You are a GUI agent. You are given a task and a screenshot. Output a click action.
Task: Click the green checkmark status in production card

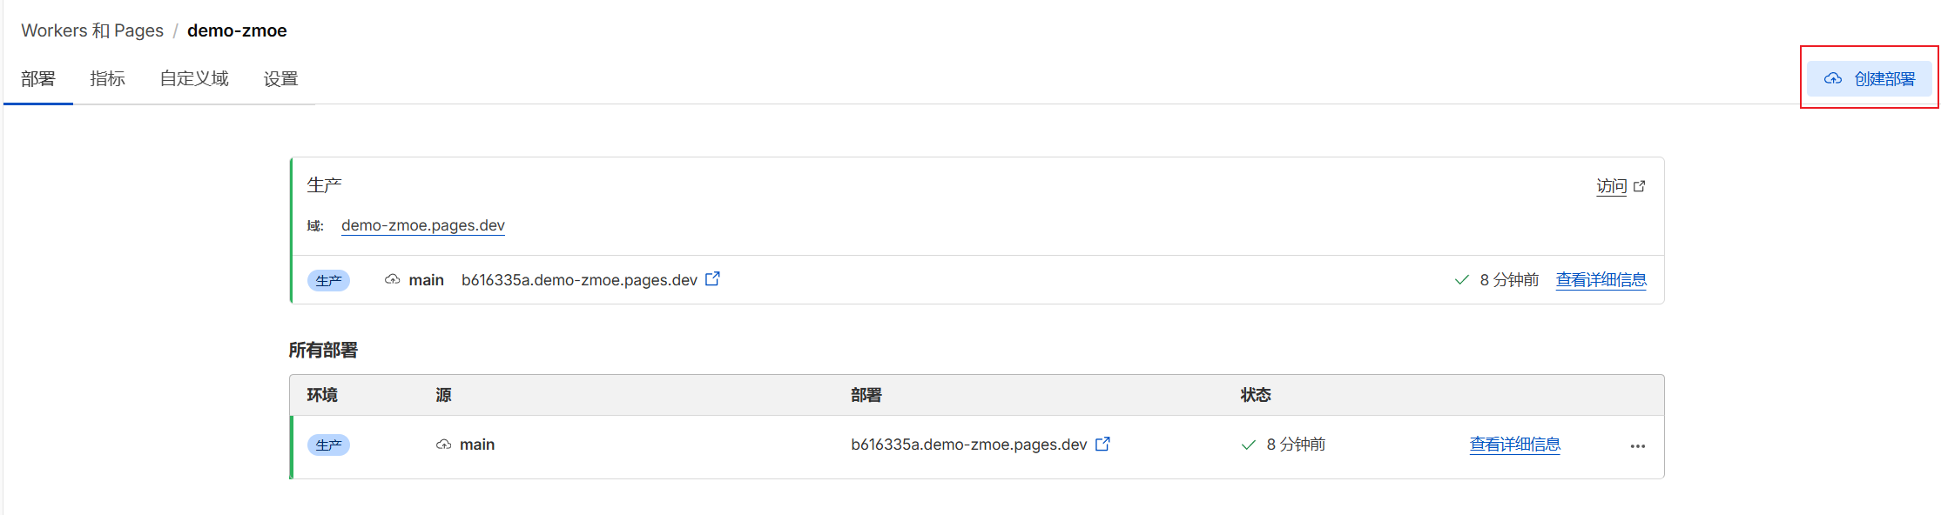1462,280
